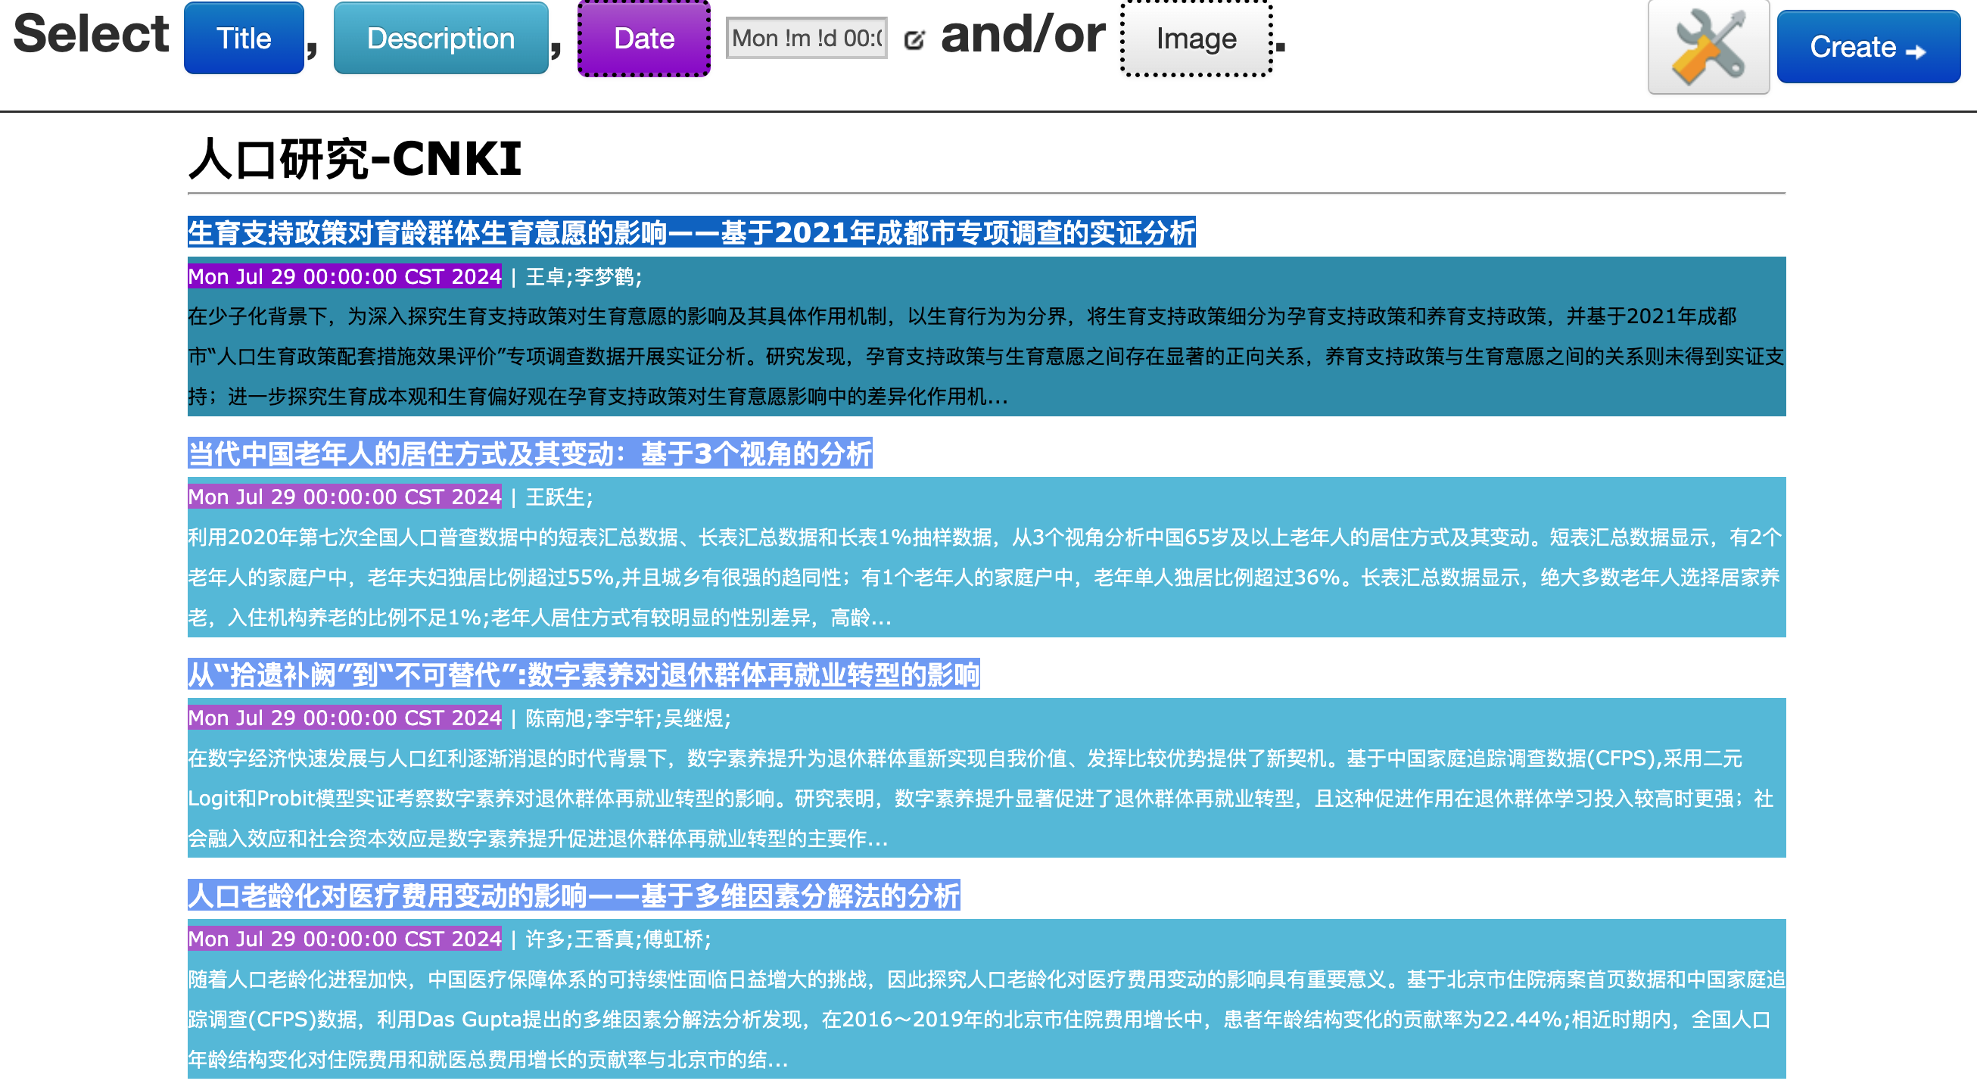Select the Image button

(1196, 39)
